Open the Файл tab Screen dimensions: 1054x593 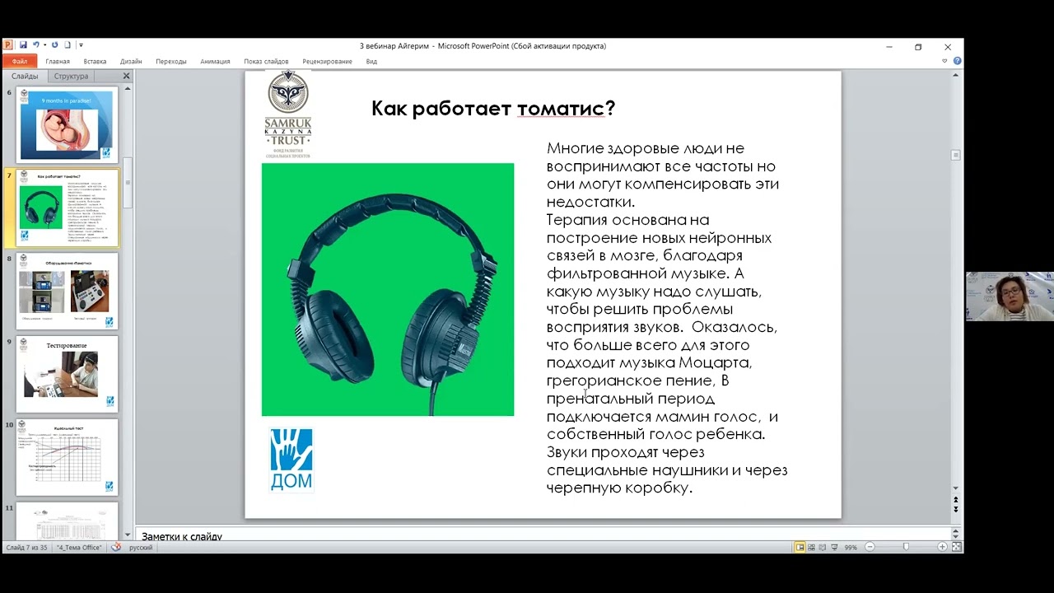pyautogui.click(x=19, y=61)
